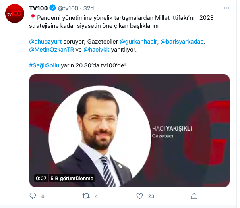
Task: Retweet this TV100 post
Action: point(86,196)
